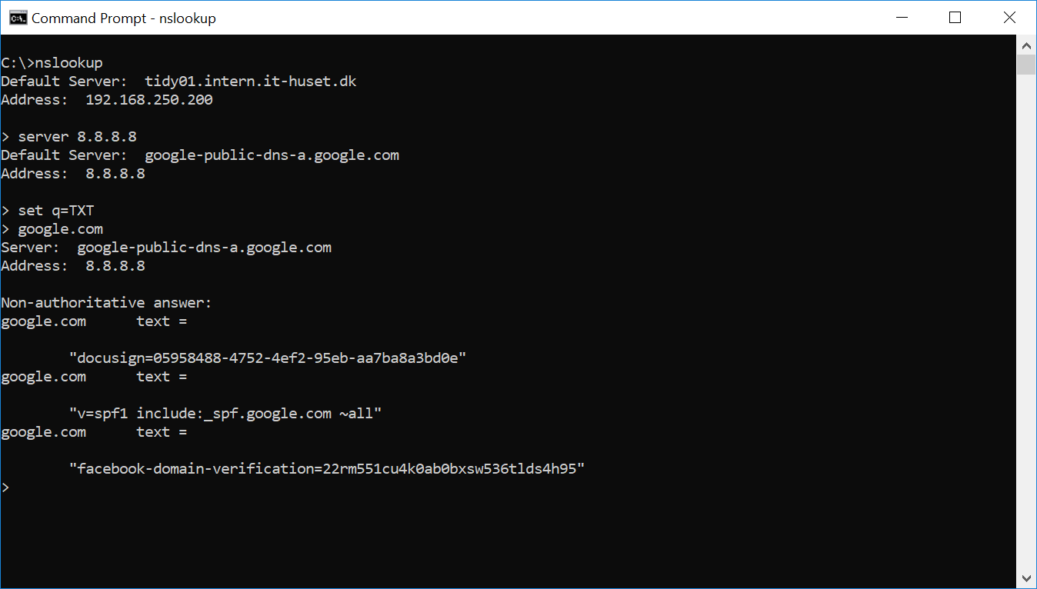
Task: Click the google-public-dns-a.google.com text
Action: point(272,155)
